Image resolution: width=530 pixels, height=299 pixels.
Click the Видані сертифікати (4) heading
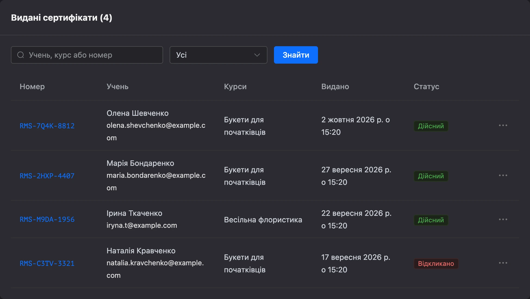(61, 18)
